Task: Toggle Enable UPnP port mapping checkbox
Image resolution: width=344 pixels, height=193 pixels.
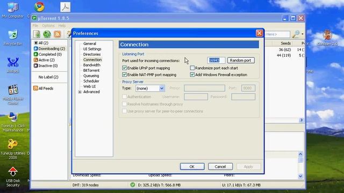Action: point(124,68)
